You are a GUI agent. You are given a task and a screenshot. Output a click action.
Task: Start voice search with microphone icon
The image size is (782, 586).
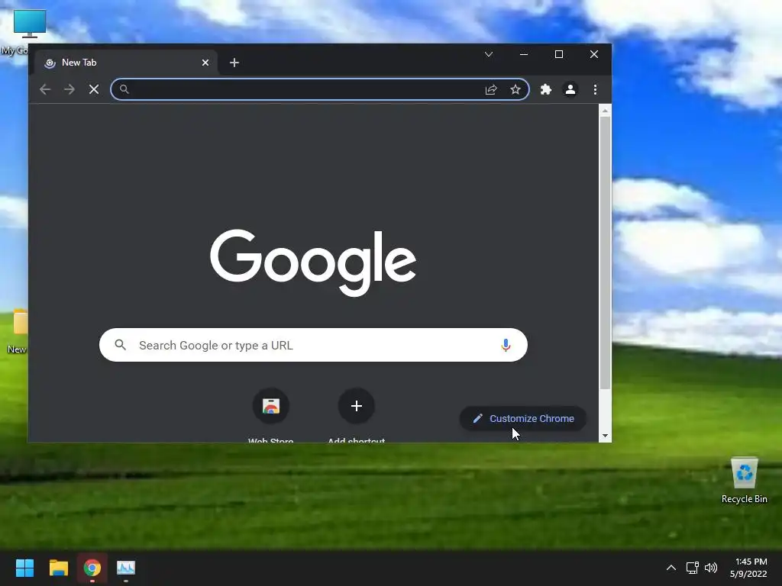point(506,345)
